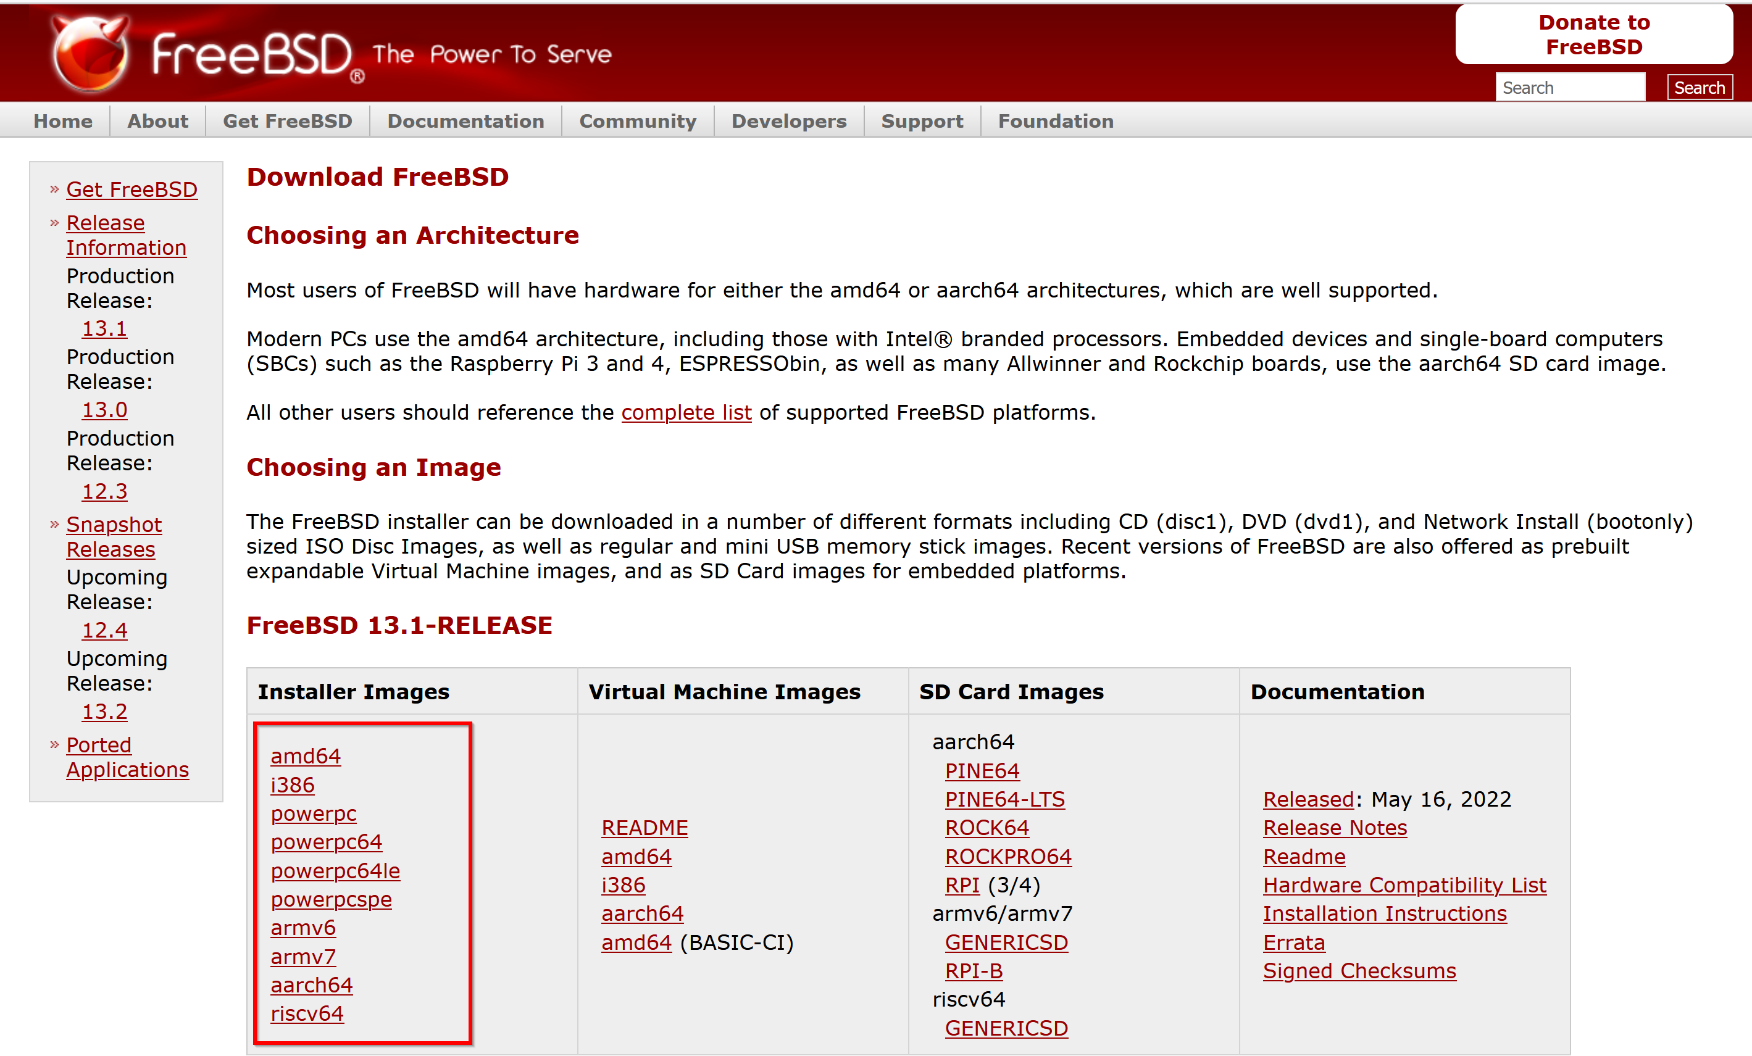Open the Support menu item
This screenshot has height=1056, width=1752.
(922, 121)
